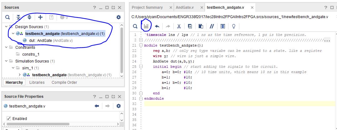The height and width of the screenshot is (130, 337).
Task: Collapse the Simulation Sources folder
Action: point(6,61)
